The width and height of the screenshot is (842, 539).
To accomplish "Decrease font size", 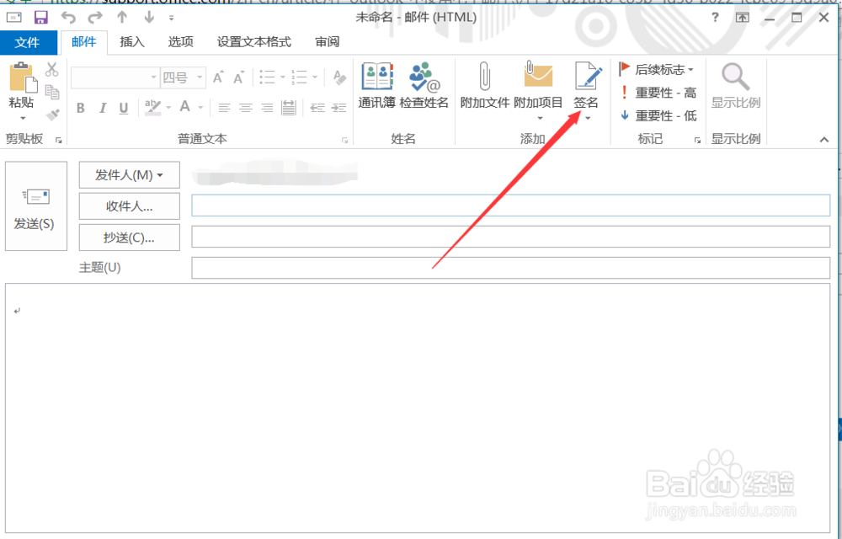I will click(x=239, y=77).
